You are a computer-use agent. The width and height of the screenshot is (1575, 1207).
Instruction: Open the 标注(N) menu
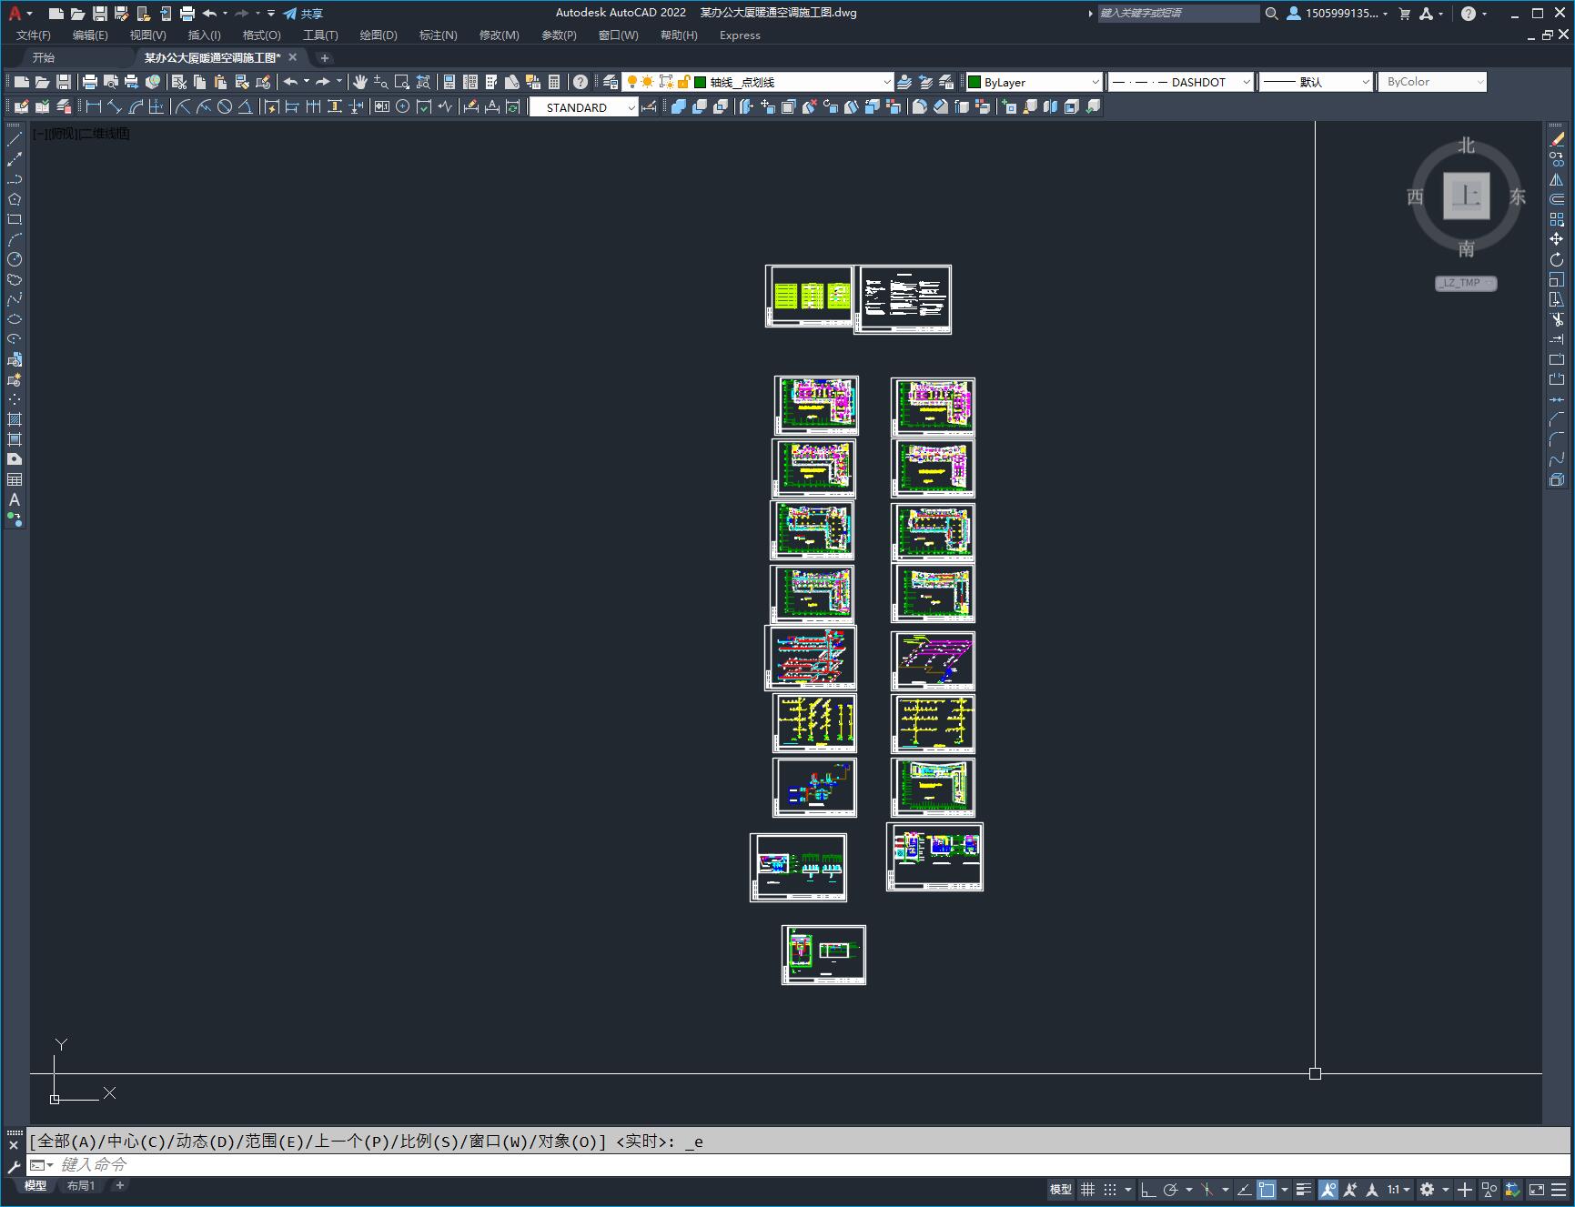(x=438, y=35)
